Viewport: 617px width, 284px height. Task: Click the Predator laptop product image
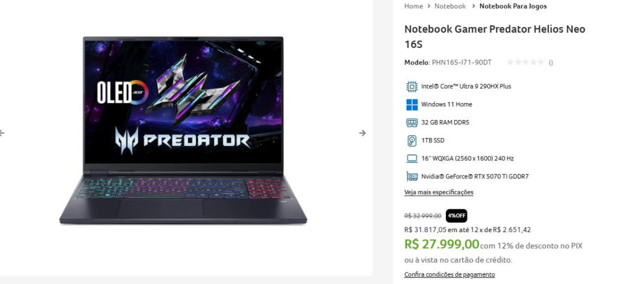tap(183, 130)
